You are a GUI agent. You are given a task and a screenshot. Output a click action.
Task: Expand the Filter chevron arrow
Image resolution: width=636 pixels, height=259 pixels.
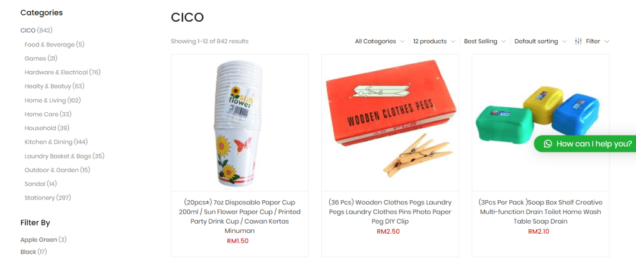[x=607, y=42]
